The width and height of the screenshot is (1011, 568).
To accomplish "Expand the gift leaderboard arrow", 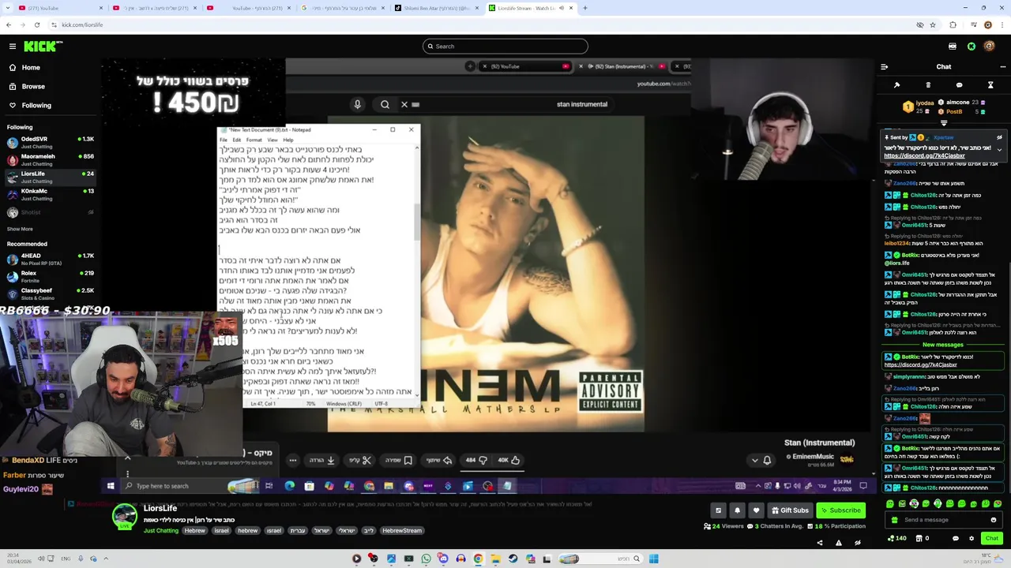I will pyautogui.click(x=944, y=123).
